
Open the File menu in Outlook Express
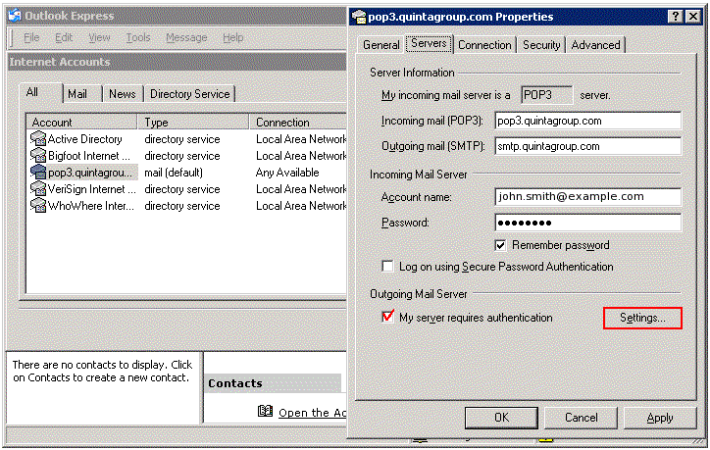(x=31, y=37)
